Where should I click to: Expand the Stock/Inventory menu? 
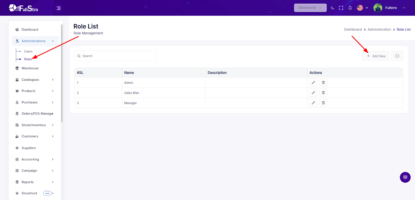(35, 125)
